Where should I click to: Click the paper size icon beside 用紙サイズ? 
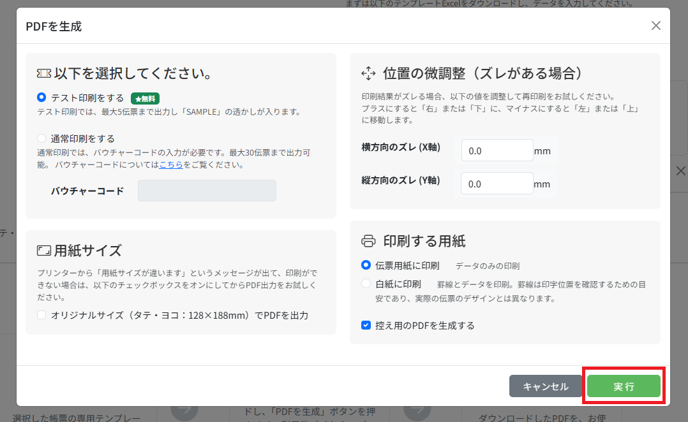click(x=44, y=250)
